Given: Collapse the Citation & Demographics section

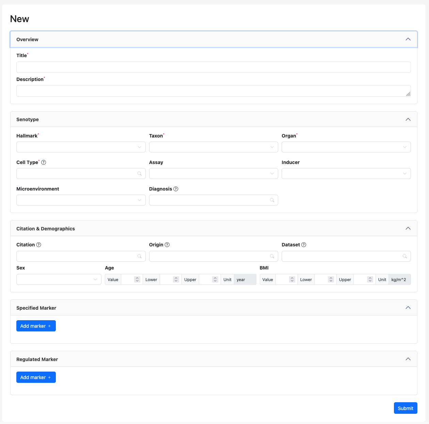Looking at the screenshot, I should pyautogui.click(x=408, y=228).
